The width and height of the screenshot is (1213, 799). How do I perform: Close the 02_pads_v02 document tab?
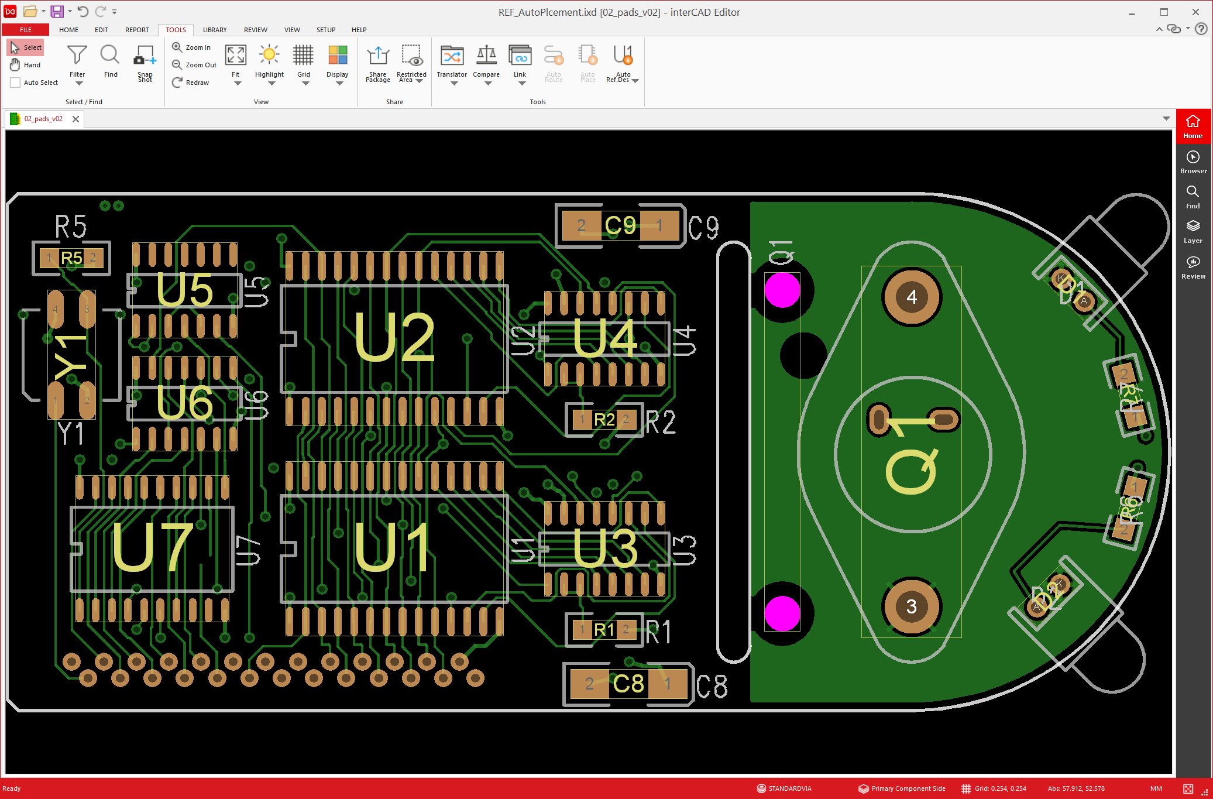point(75,119)
